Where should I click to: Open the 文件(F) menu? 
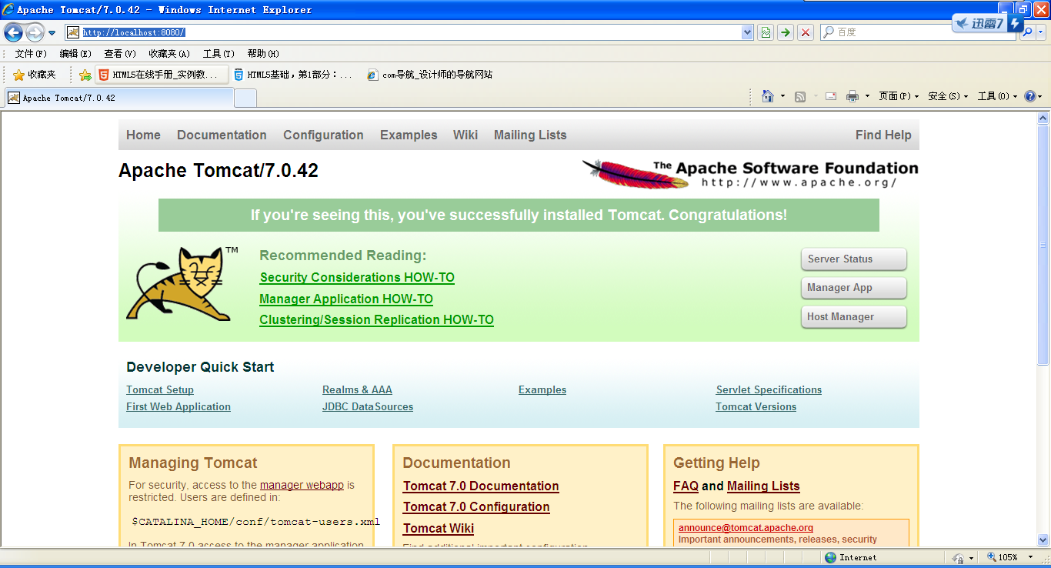click(31, 54)
